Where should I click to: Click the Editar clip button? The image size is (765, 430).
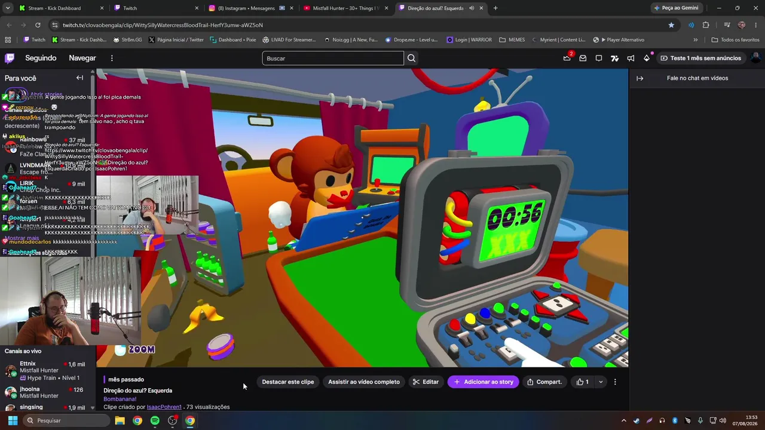tap(426, 382)
